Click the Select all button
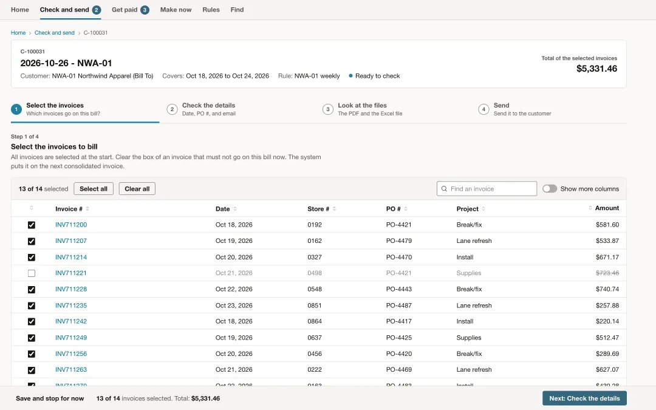 [94, 189]
